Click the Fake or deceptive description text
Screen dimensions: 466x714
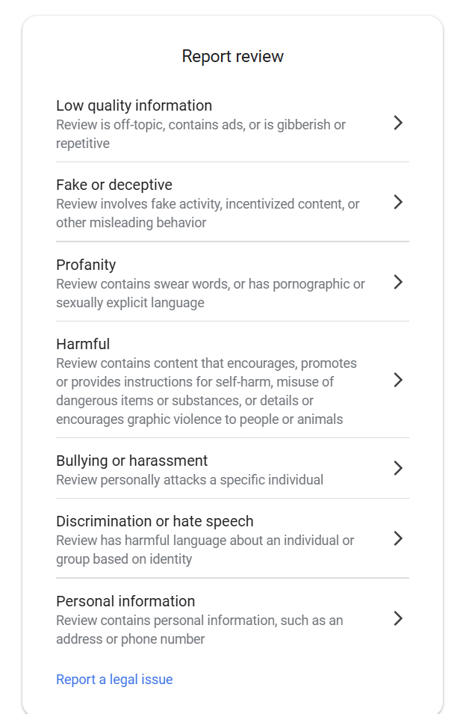[206, 213]
